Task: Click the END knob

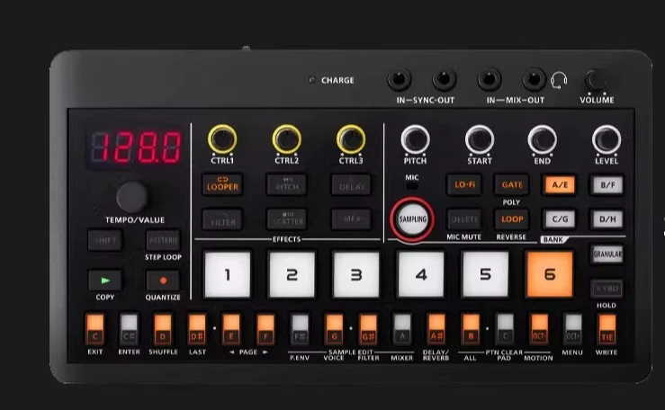Action: [543, 139]
